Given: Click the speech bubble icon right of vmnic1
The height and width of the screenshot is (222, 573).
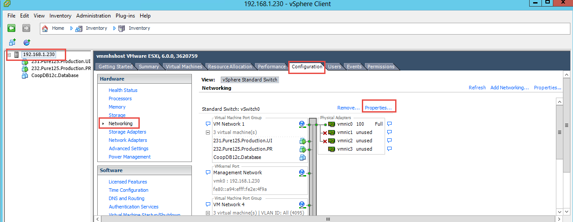Looking at the screenshot, I should click(x=389, y=132).
